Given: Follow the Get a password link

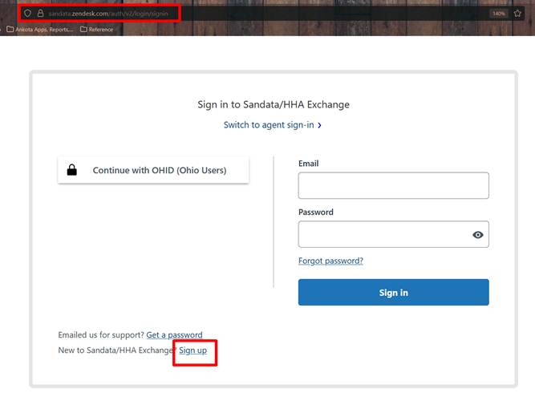Looking at the screenshot, I should coord(174,335).
